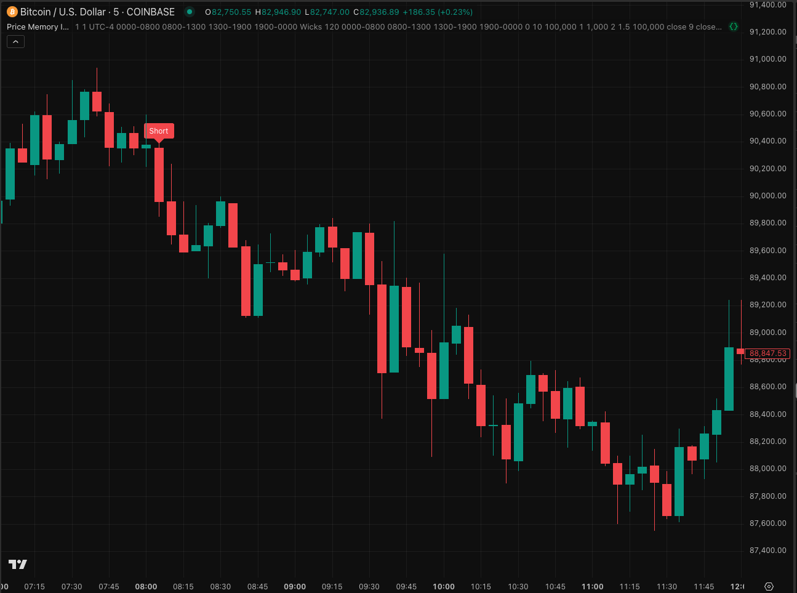Click high value H82,946.90

click(x=278, y=12)
